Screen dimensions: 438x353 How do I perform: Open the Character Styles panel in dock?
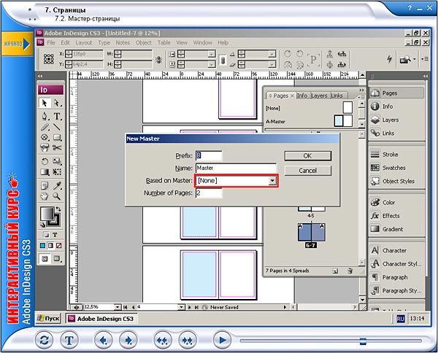[x=396, y=264]
